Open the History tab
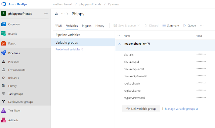 tap(100, 26)
